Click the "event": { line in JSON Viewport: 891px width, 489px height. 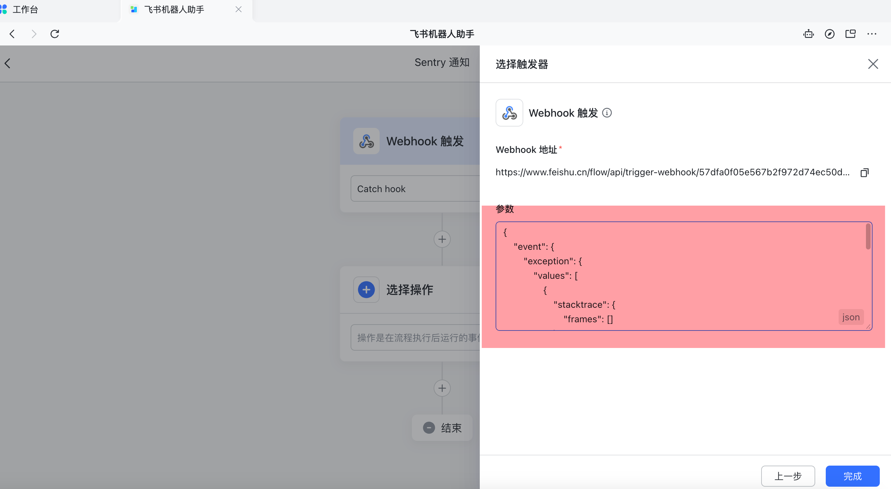534,246
